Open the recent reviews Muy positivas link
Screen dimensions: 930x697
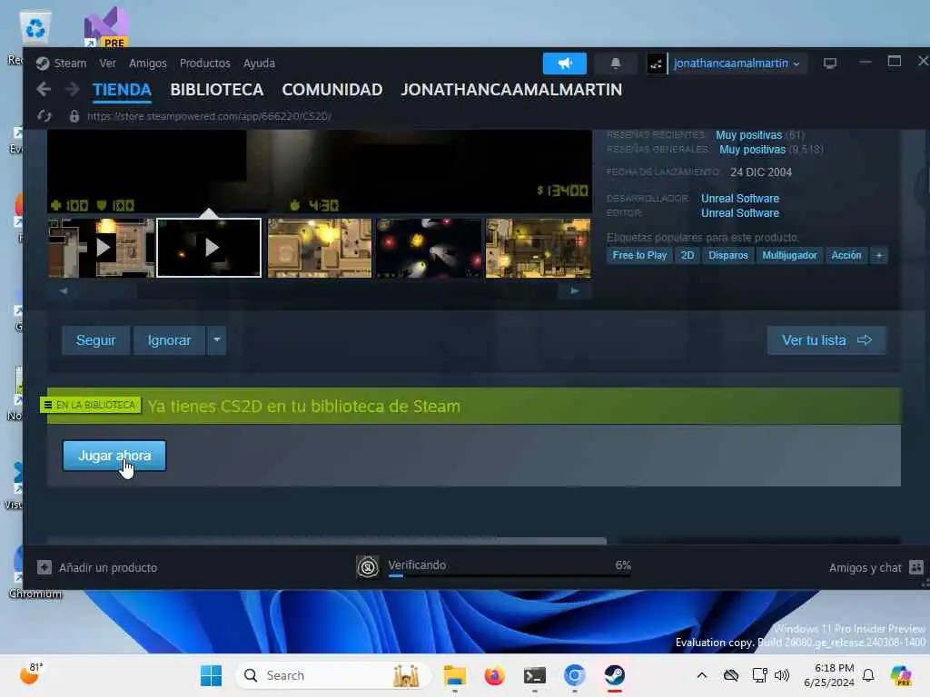pos(748,135)
